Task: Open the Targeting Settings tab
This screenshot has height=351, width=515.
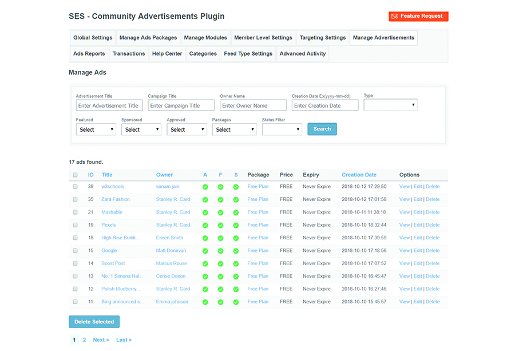Action: point(323,38)
